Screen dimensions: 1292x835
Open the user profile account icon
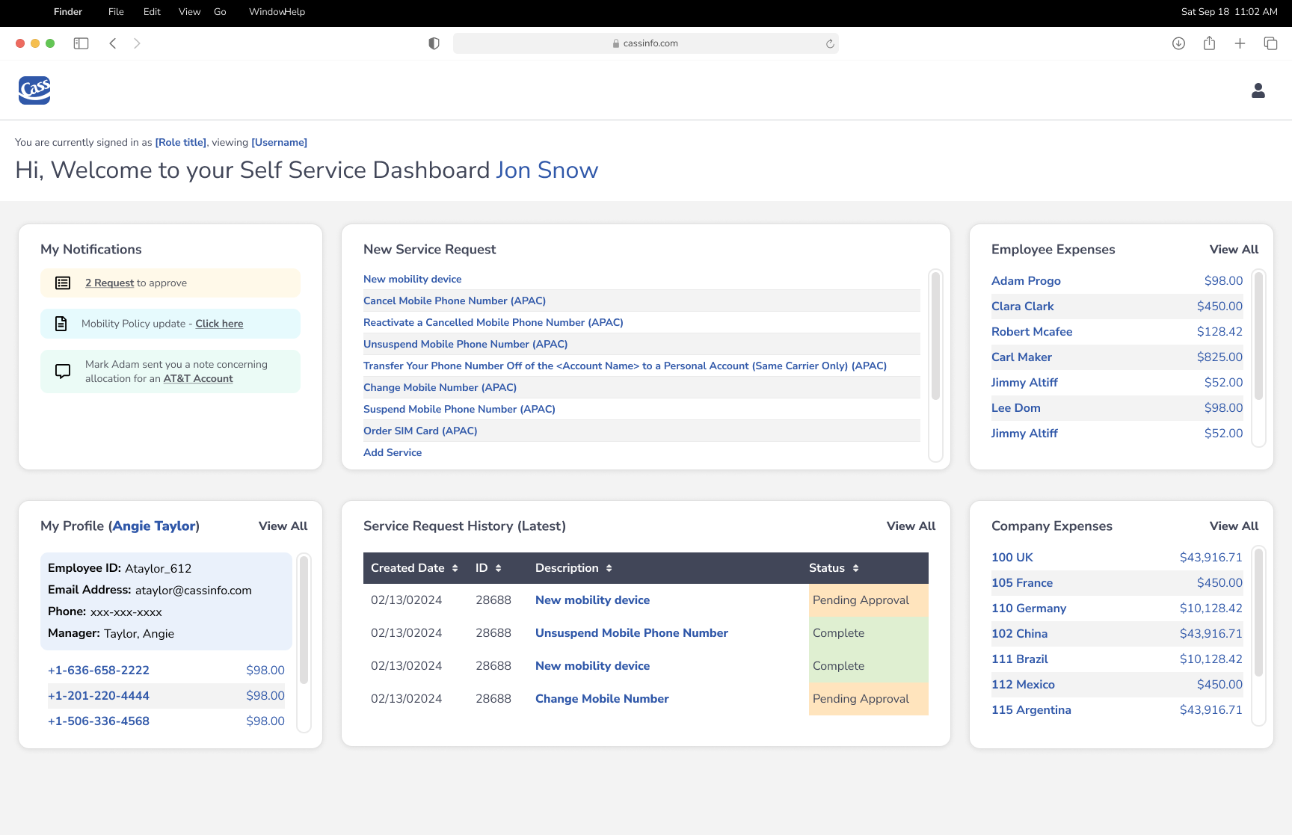click(1258, 90)
